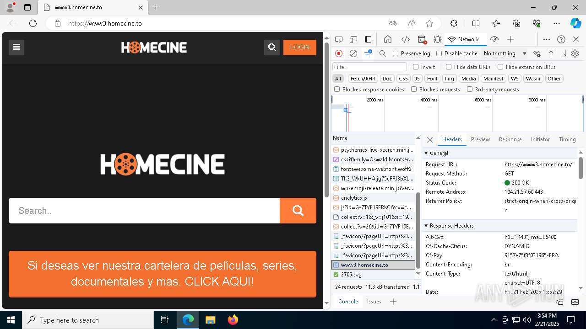This screenshot has width=586, height=329.
Task: Open DevTools customize ellipsis menu
Action: pos(547,39)
